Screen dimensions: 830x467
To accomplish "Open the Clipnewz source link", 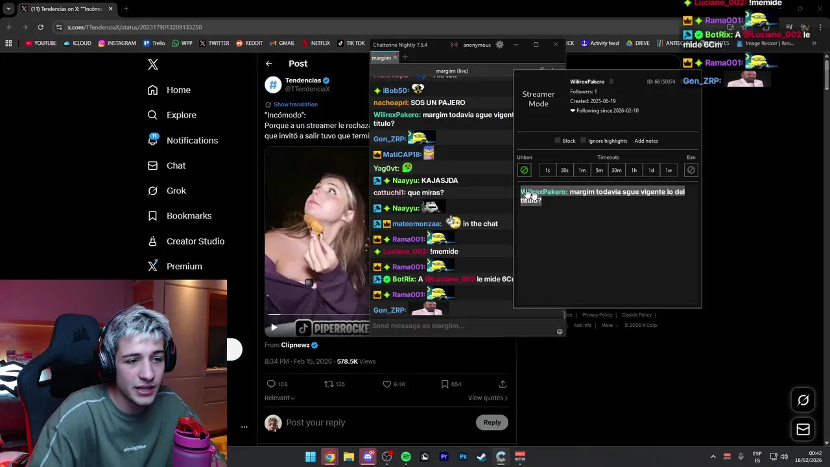I will (299, 345).
